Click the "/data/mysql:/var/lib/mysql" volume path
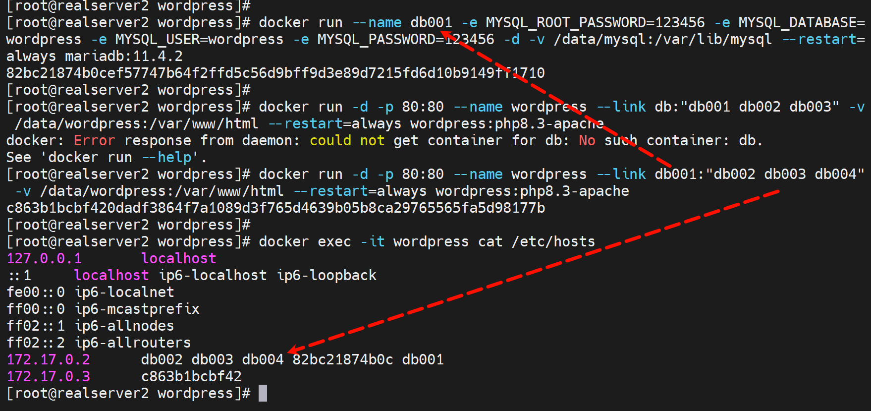 [x=662, y=39]
